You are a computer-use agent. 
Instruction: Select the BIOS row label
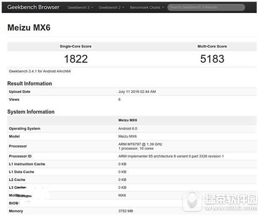click(14, 203)
